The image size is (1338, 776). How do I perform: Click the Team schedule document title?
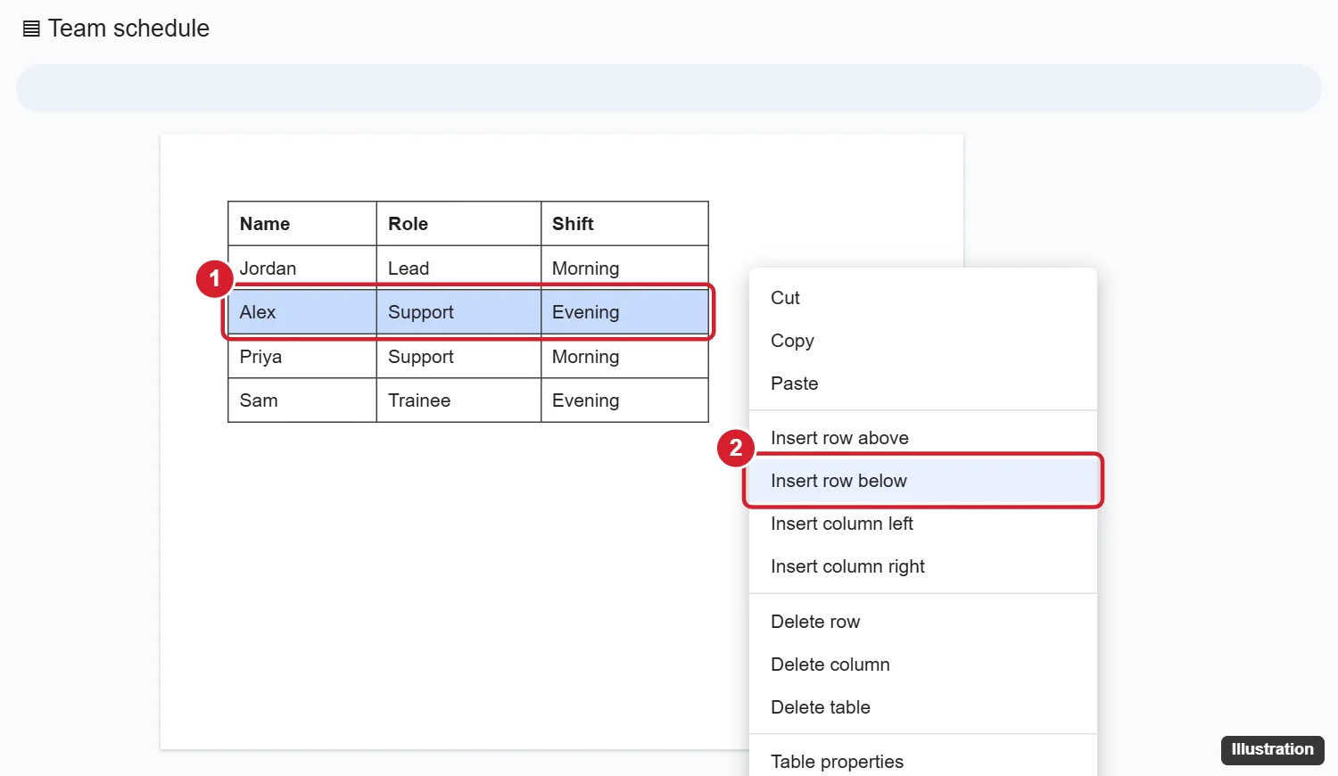click(128, 29)
